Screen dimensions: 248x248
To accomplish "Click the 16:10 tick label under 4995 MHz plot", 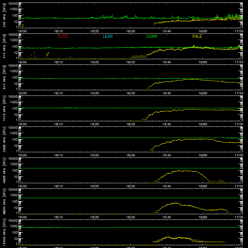I will click(x=59, y=186).
